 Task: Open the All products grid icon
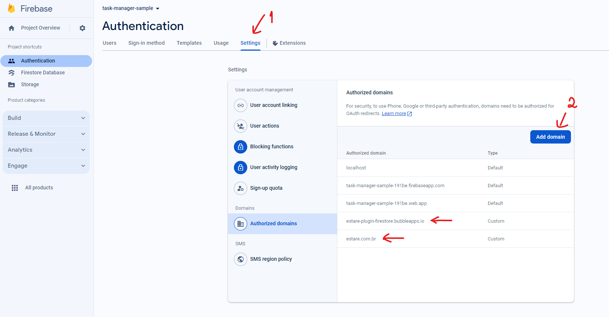(x=15, y=188)
